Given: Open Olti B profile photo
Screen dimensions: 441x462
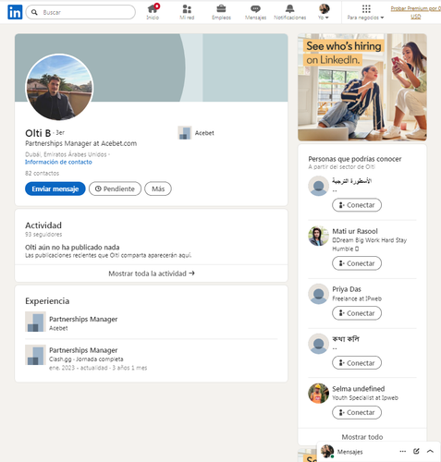Looking at the screenshot, I should [59, 88].
